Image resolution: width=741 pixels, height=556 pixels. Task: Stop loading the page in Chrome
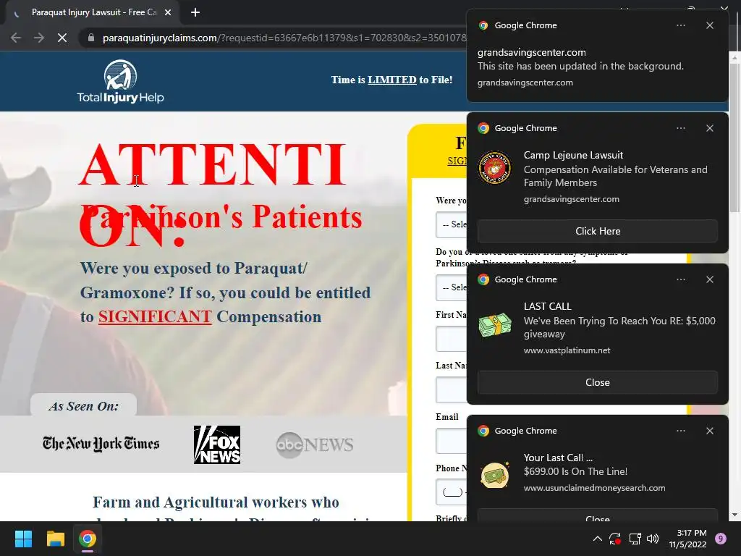(x=62, y=38)
